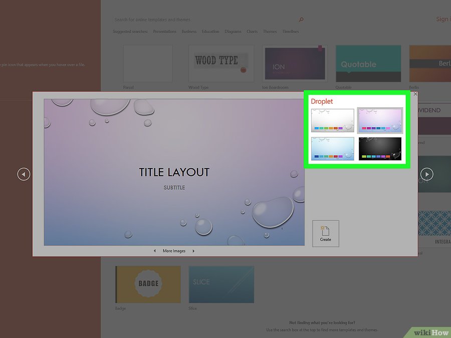Open the Business suggested search

(x=189, y=32)
